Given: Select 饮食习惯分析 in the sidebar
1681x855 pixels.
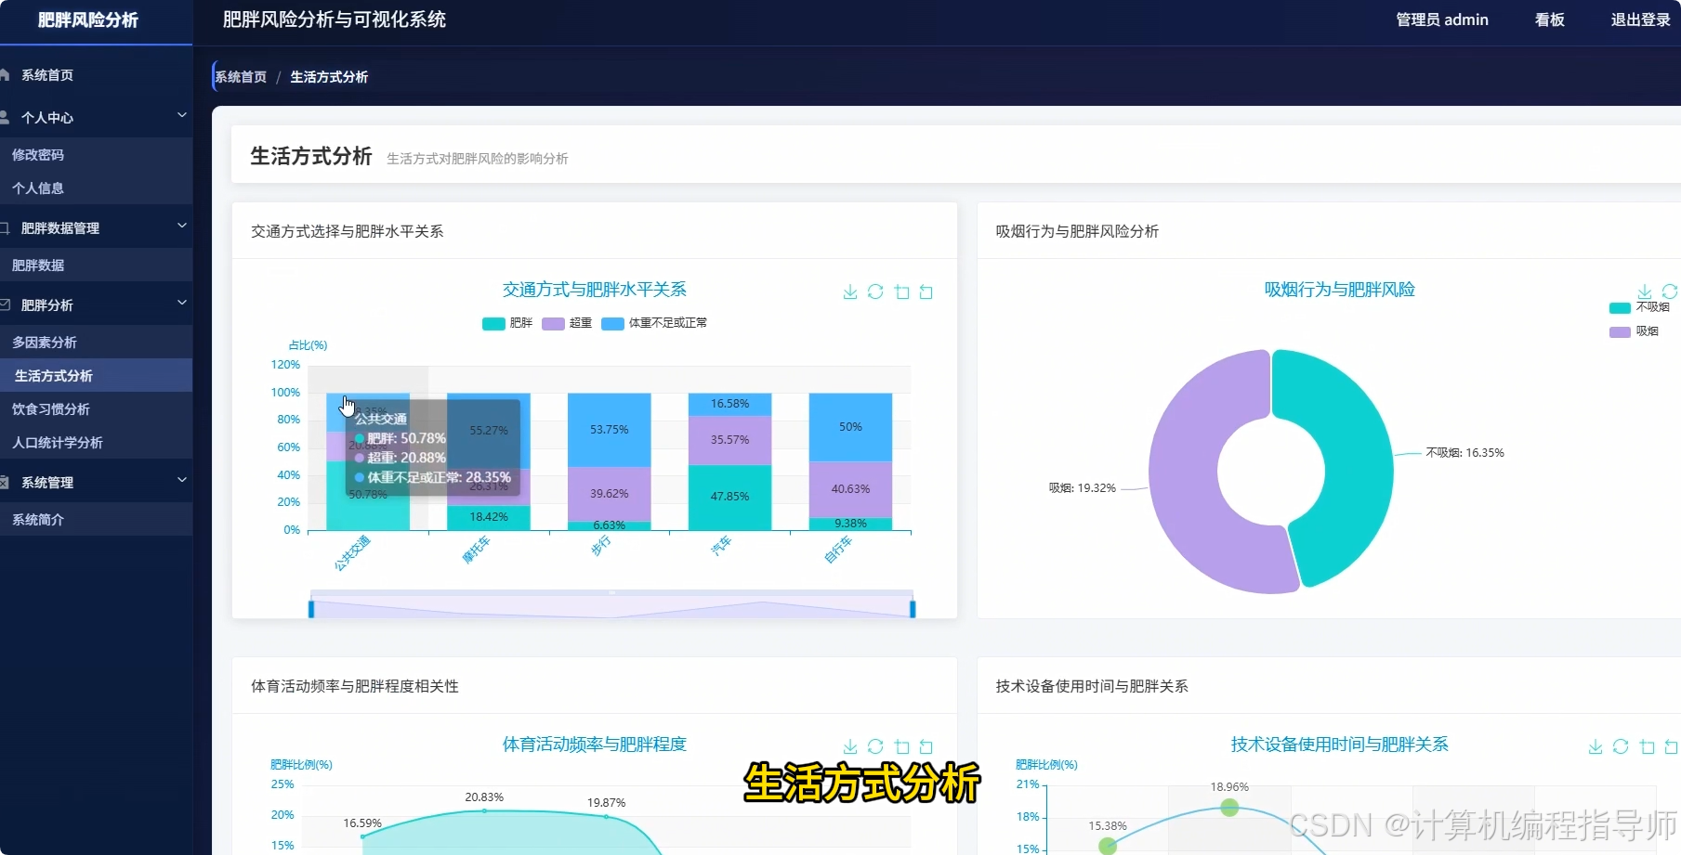Looking at the screenshot, I should (51, 408).
